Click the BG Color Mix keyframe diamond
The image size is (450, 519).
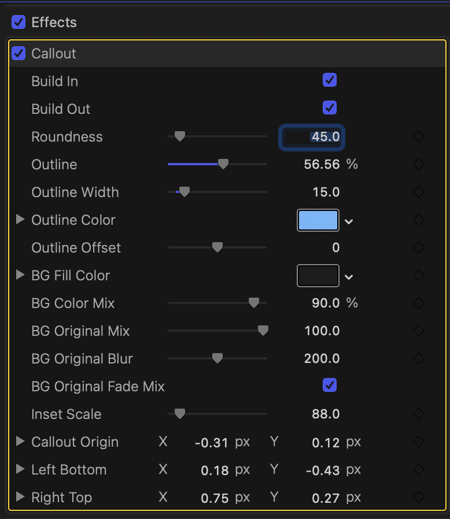[x=419, y=303]
